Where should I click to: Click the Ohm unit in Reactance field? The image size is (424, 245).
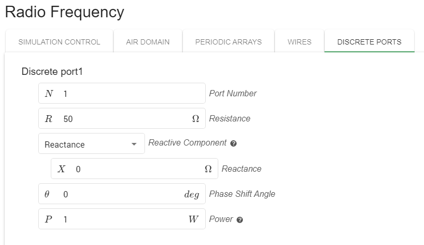[208, 169]
